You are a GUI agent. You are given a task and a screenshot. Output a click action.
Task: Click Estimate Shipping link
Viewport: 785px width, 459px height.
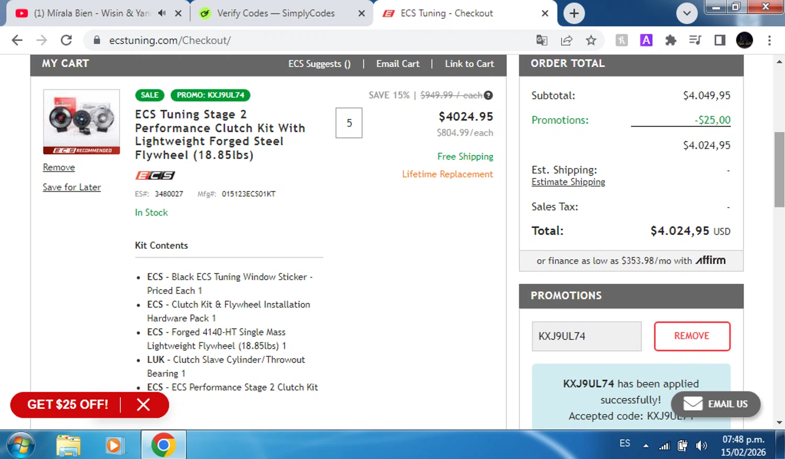click(x=568, y=182)
